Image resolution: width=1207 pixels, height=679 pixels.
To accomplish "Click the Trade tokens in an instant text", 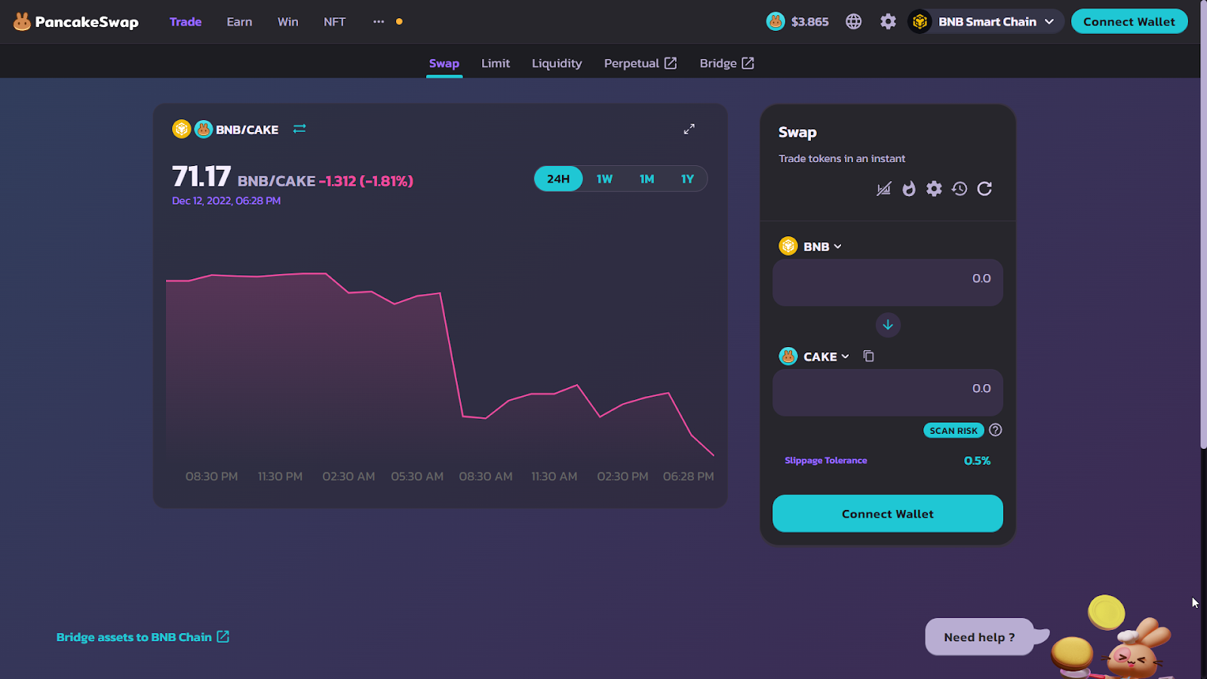I will (842, 158).
